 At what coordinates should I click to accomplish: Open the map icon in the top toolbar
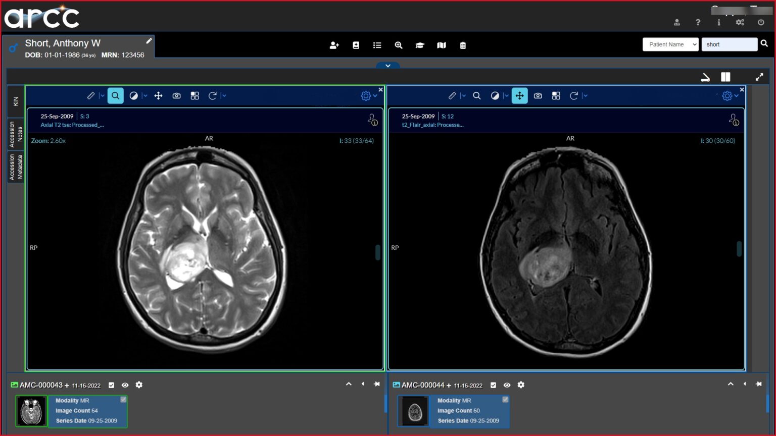tap(442, 45)
